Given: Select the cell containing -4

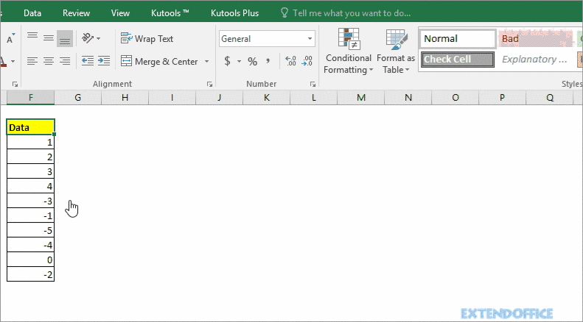Looking at the screenshot, I should tap(30, 245).
